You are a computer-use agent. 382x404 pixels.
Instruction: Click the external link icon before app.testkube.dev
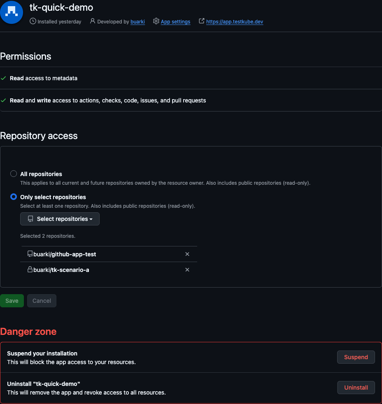tap(202, 21)
